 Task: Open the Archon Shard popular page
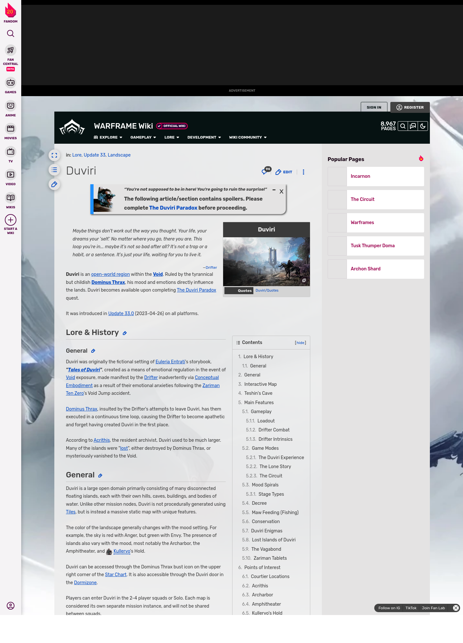pyautogui.click(x=376, y=269)
